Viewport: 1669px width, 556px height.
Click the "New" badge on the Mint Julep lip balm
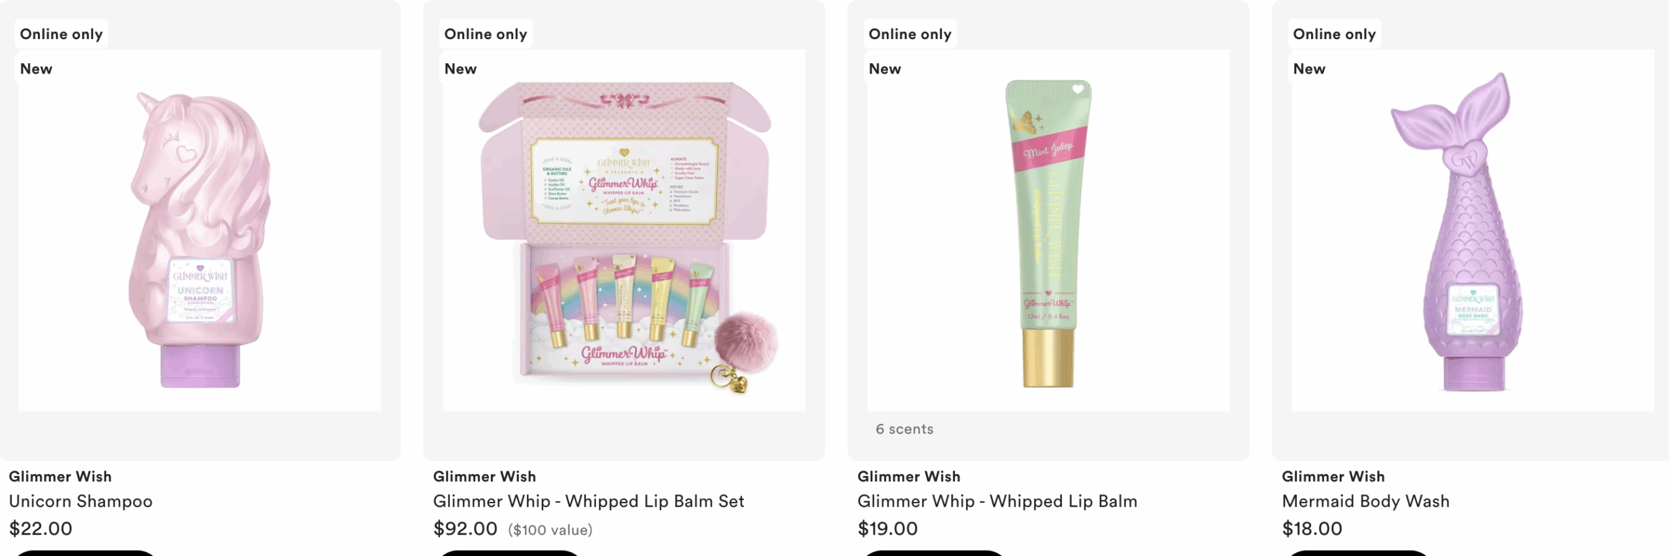[x=885, y=69]
